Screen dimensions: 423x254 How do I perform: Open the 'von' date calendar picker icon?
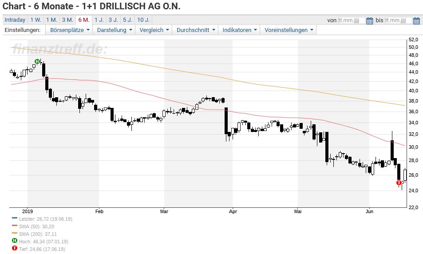[x=370, y=20]
